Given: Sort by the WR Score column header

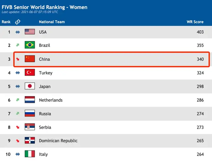Looking at the screenshot, I should coord(195,22).
